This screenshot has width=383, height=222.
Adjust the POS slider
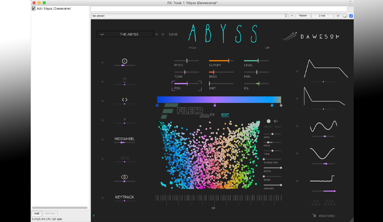point(186,83)
